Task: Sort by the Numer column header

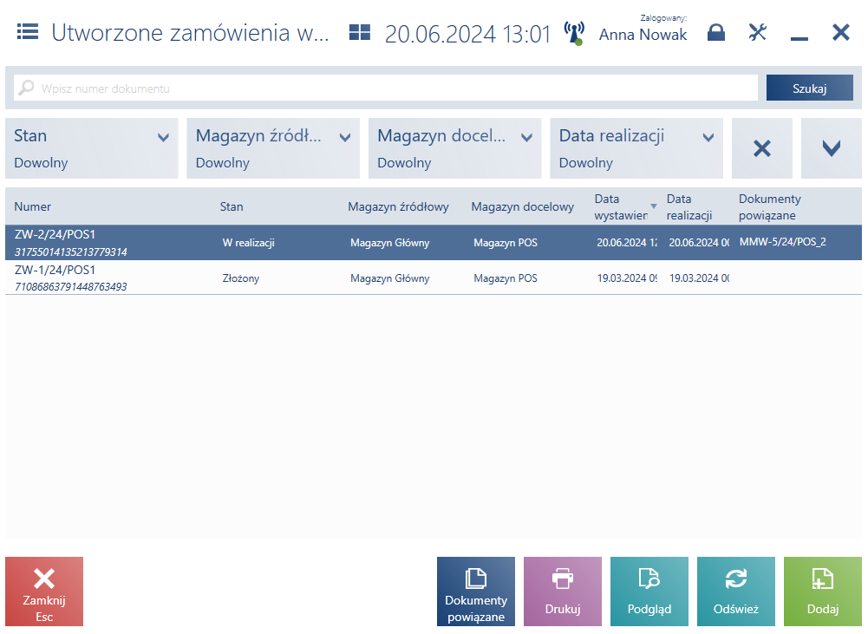Action: click(33, 206)
